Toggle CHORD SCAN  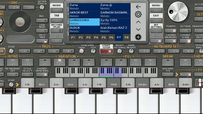point(185,41)
